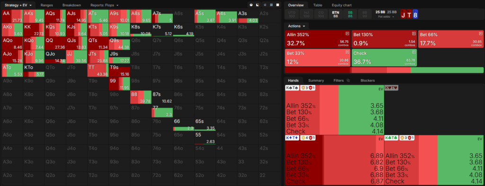
Task: Click the corner icon on Bet 33% card
Action: click(x=347, y=52)
